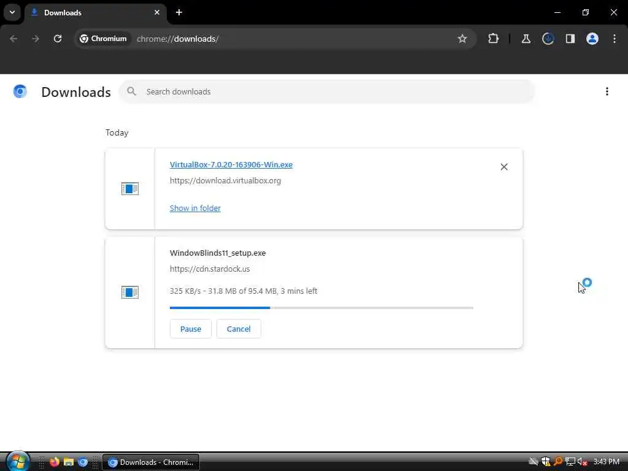Click the security shield tray icon

pyautogui.click(x=545, y=462)
